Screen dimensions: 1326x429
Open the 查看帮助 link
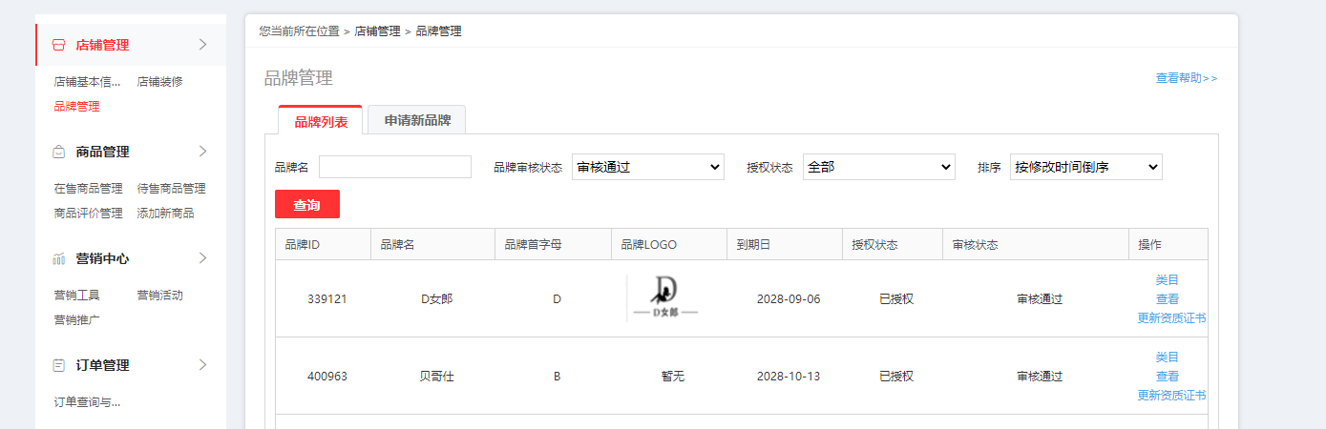(1186, 78)
